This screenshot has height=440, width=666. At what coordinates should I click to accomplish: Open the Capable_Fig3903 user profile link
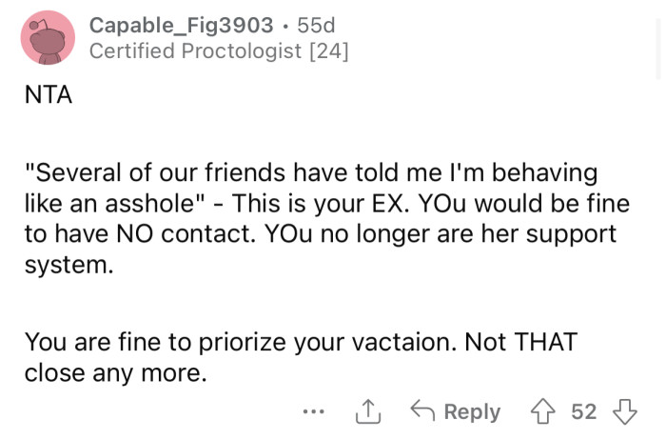(181, 24)
